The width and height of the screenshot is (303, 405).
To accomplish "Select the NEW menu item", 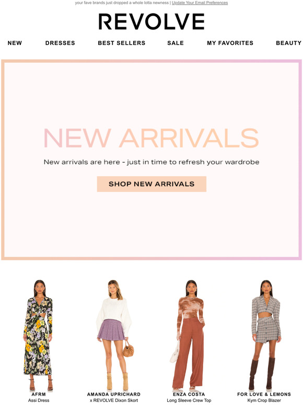I will coord(15,43).
